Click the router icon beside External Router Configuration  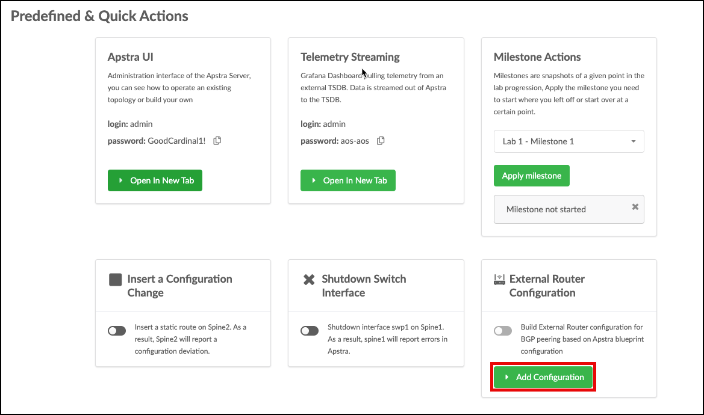point(499,280)
